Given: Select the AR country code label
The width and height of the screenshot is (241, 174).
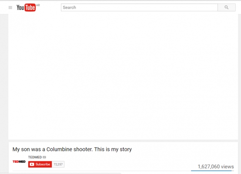Looking at the screenshot, I should click(x=38, y=5).
